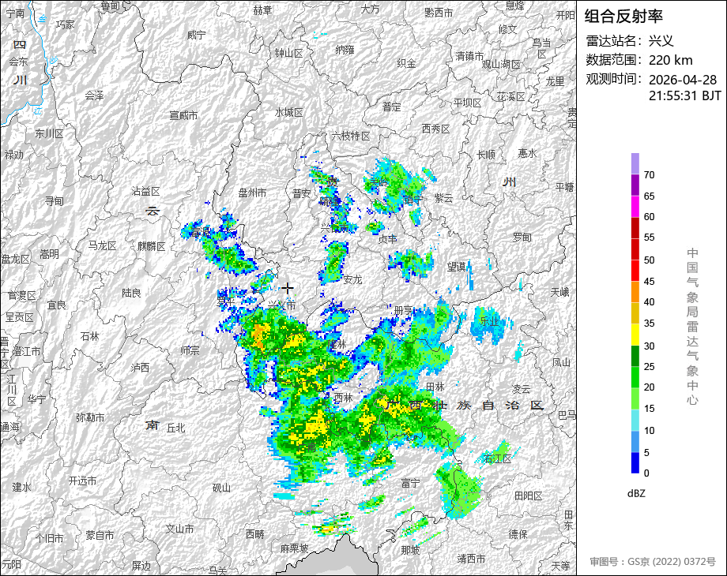Click the 水城区 map label
The image size is (727, 576).
(x=289, y=112)
